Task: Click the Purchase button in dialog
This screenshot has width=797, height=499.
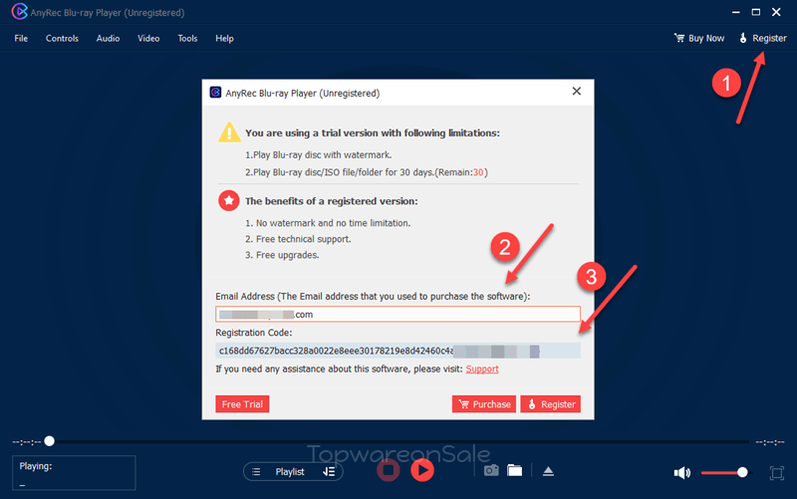Action: tap(484, 404)
